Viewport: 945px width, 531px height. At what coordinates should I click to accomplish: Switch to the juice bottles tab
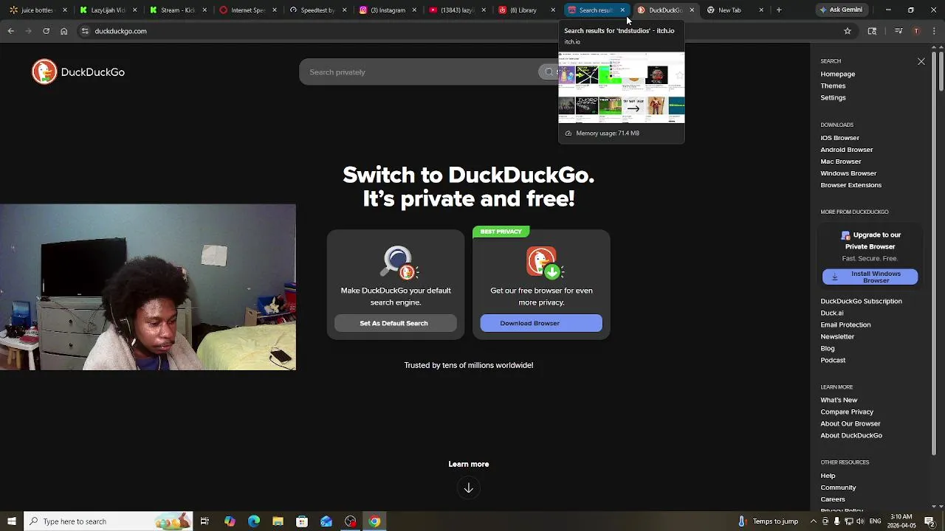tap(37, 10)
